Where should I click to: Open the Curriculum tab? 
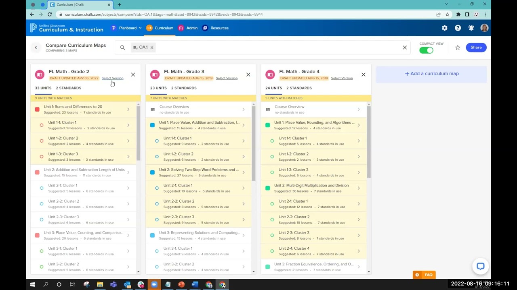click(x=160, y=28)
